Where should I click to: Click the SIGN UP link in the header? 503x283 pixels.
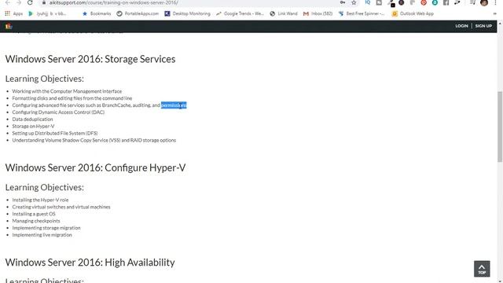coord(483,26)
